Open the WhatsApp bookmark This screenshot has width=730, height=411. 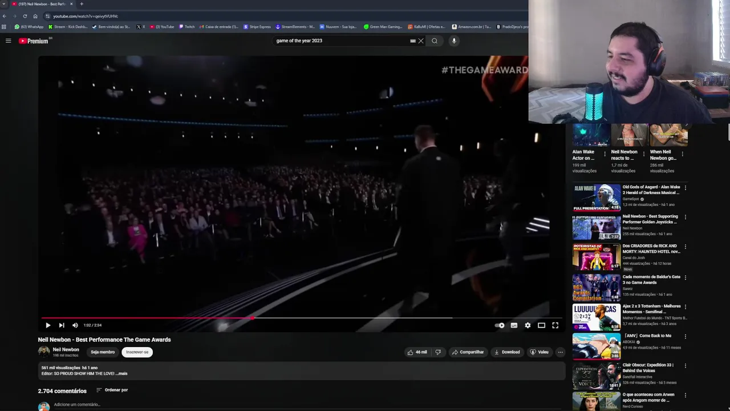(29, 27)
